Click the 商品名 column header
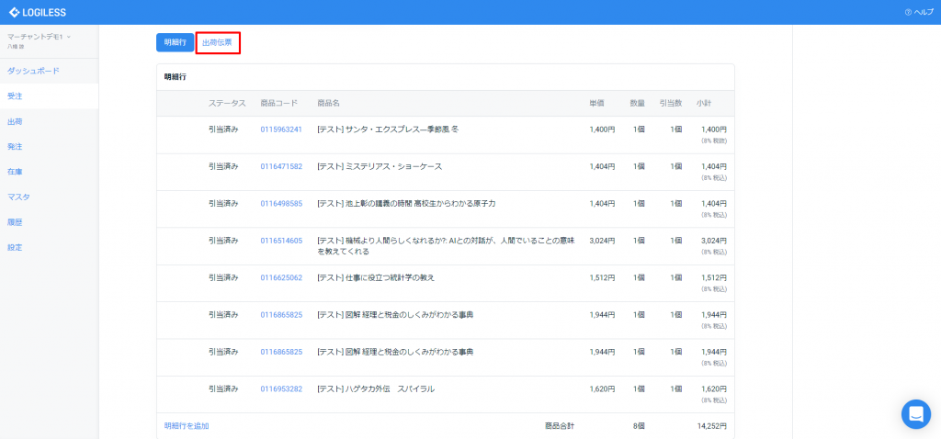 click(328, 103)
